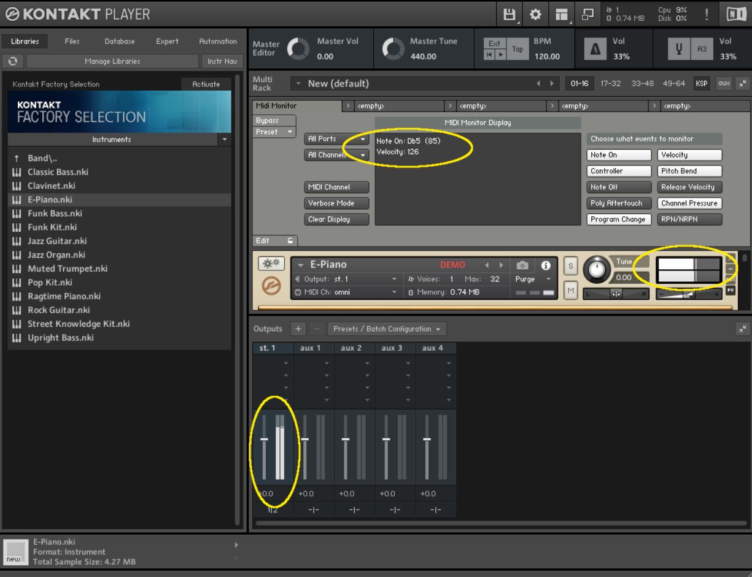Click the Master Vol knob

pos(299,50)
